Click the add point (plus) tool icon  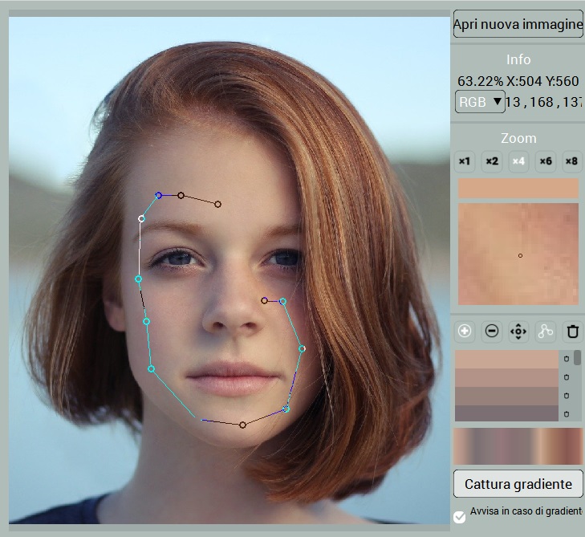coord(465,331)
